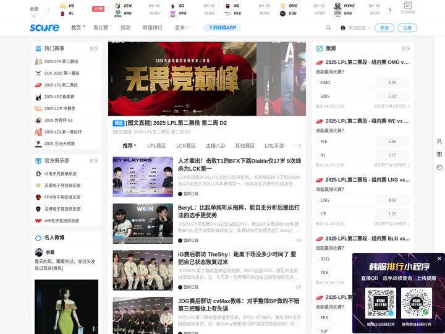
Task: Go to 首页 in navigation bar
Action: [76, 28]
